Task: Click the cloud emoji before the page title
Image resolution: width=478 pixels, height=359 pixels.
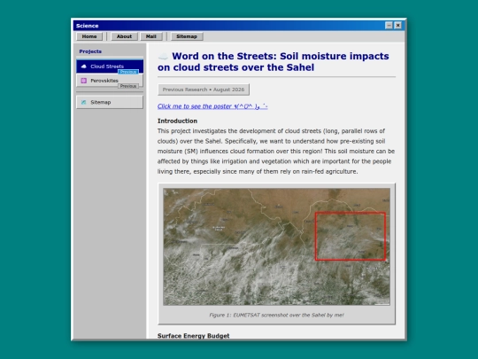Action: tap(163, 57)
